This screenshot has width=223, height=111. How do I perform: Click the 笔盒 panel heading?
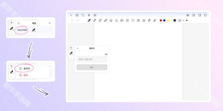pyautogui.click(x=34, y=23)
